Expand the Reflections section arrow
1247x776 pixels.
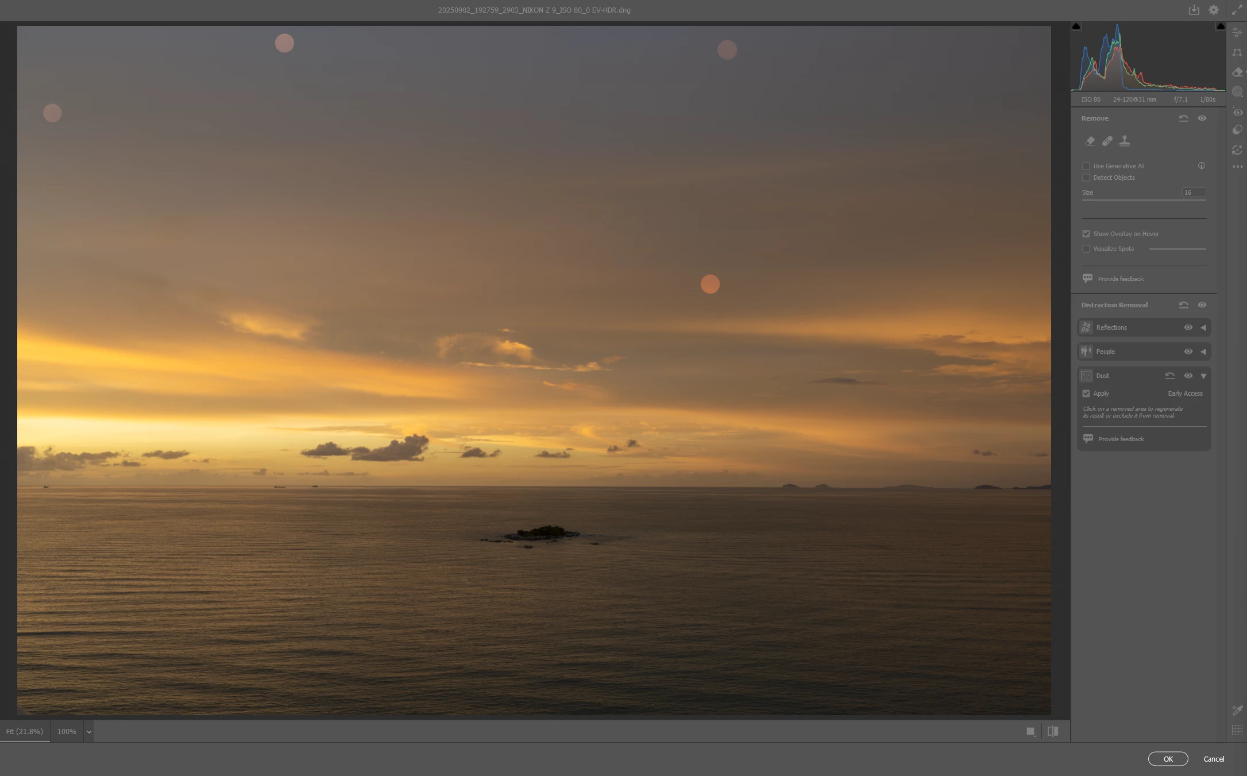1203,327
